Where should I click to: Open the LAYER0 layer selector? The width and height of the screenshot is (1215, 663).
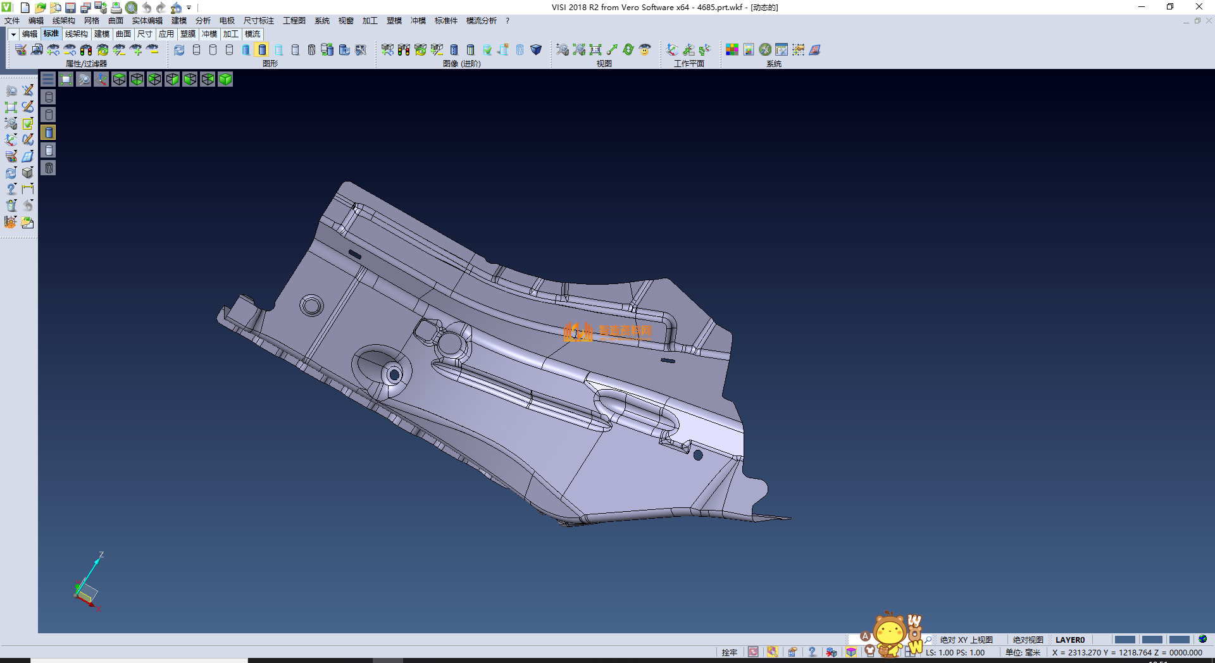[1069, 640]
